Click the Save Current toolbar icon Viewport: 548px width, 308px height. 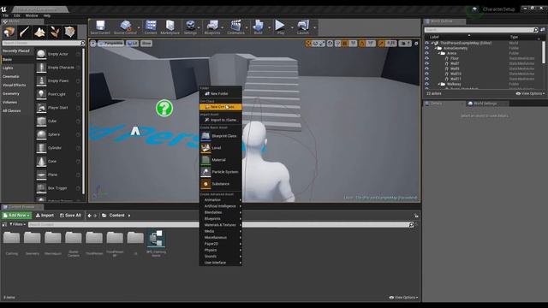(100, 27)
